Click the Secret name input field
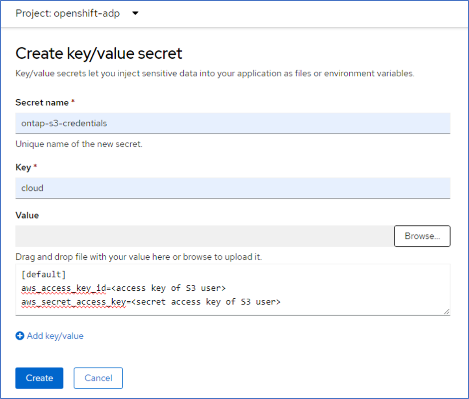469x399 pixels. [x=233, y=123]
